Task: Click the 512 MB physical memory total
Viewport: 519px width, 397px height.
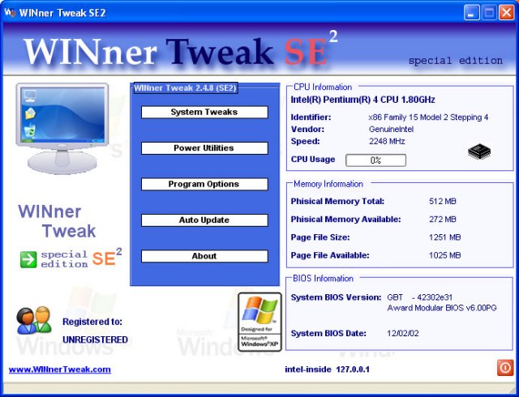Action: pos(443,201)
